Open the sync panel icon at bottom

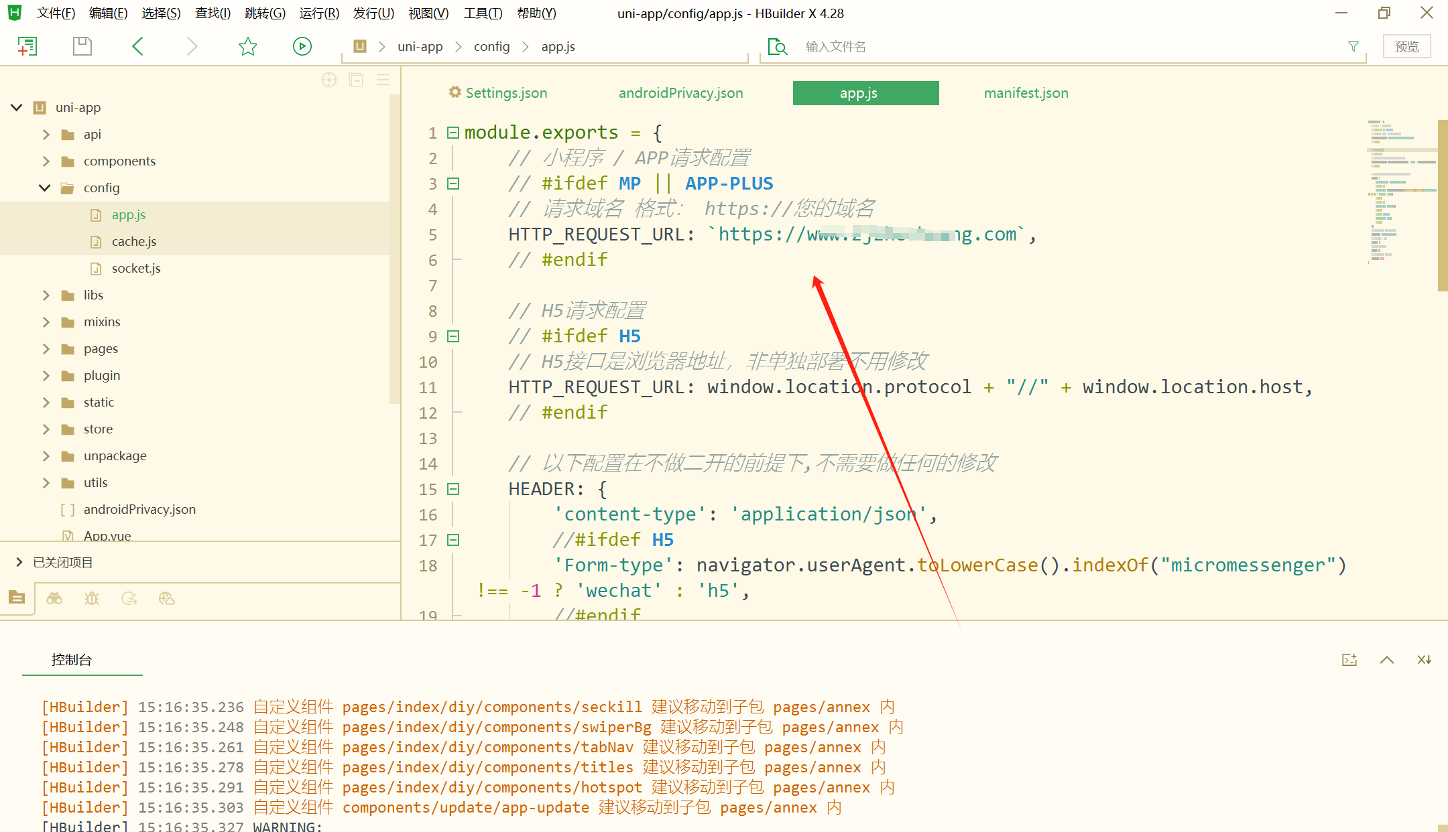click(129, 598)
